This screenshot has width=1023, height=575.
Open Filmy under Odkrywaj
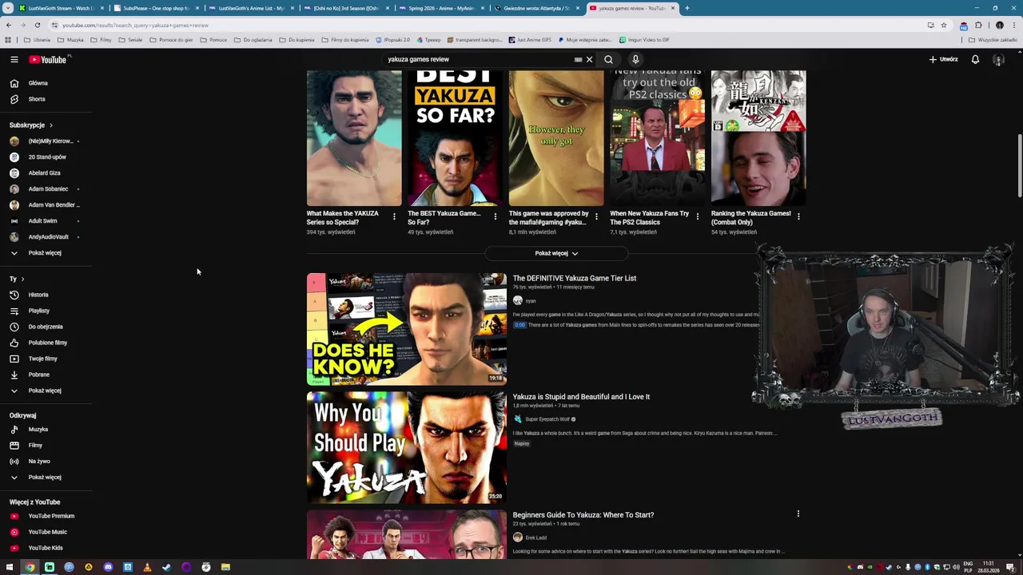[x=35, y=445]
